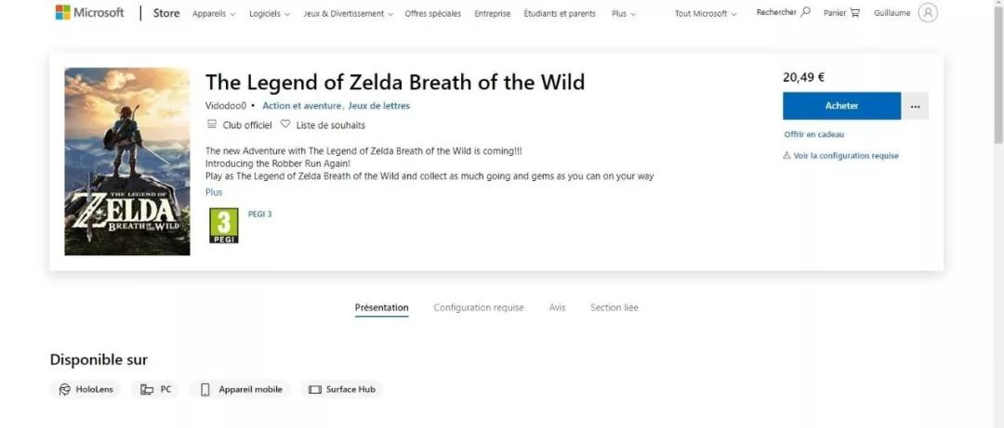Click the Zelda game cover thumbnail

tap(127, 161)
